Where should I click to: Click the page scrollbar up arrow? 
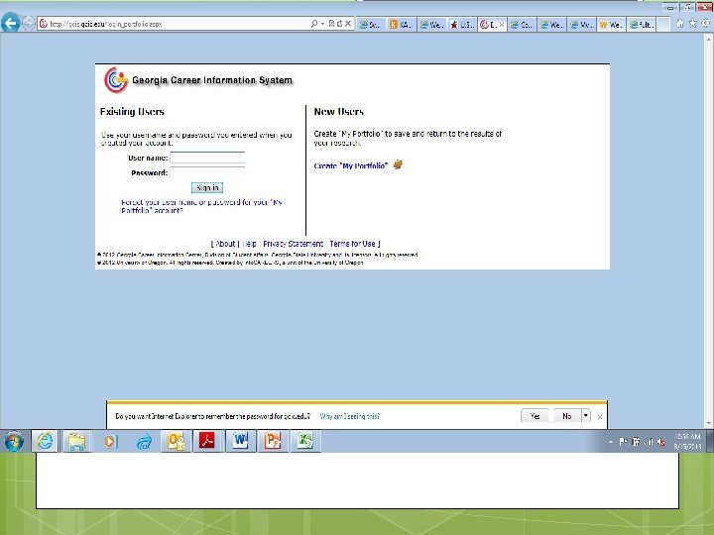click(x=708, y=40)
